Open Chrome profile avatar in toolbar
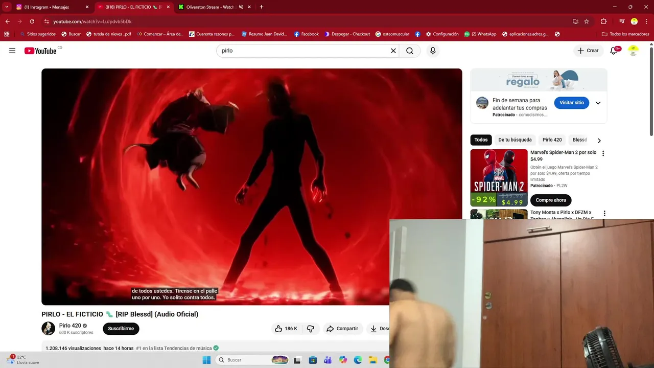The height and width of the screenshot is (368, 654). tap(634, 21)
